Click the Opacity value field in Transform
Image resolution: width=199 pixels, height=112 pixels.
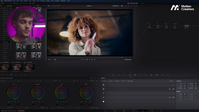(x=196, y=88)
